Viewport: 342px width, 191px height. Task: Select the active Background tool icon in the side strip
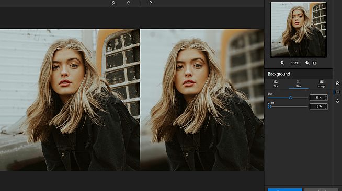pyautogui.click(x=337, y=92)
